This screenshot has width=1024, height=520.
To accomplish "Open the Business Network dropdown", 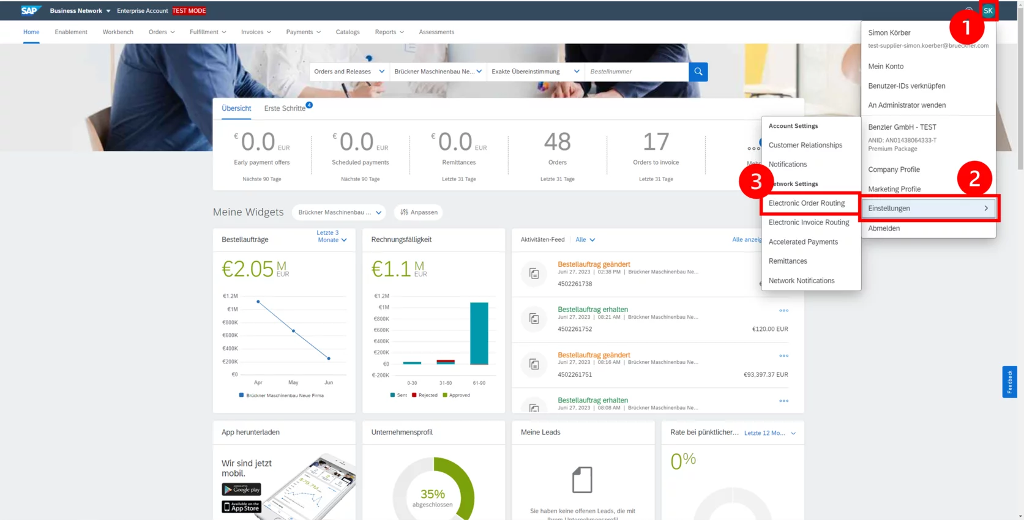I will click(x=80, y=10).
